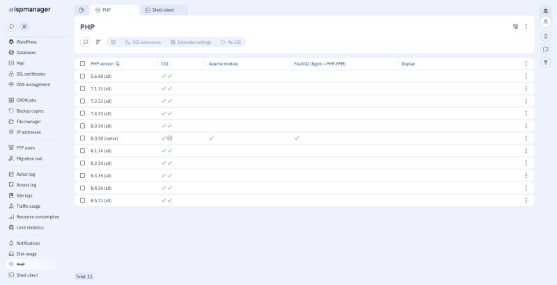Screen dimensions: 557x285
Task: Click the File manager folder icon
Action: (x=11, y=122)
